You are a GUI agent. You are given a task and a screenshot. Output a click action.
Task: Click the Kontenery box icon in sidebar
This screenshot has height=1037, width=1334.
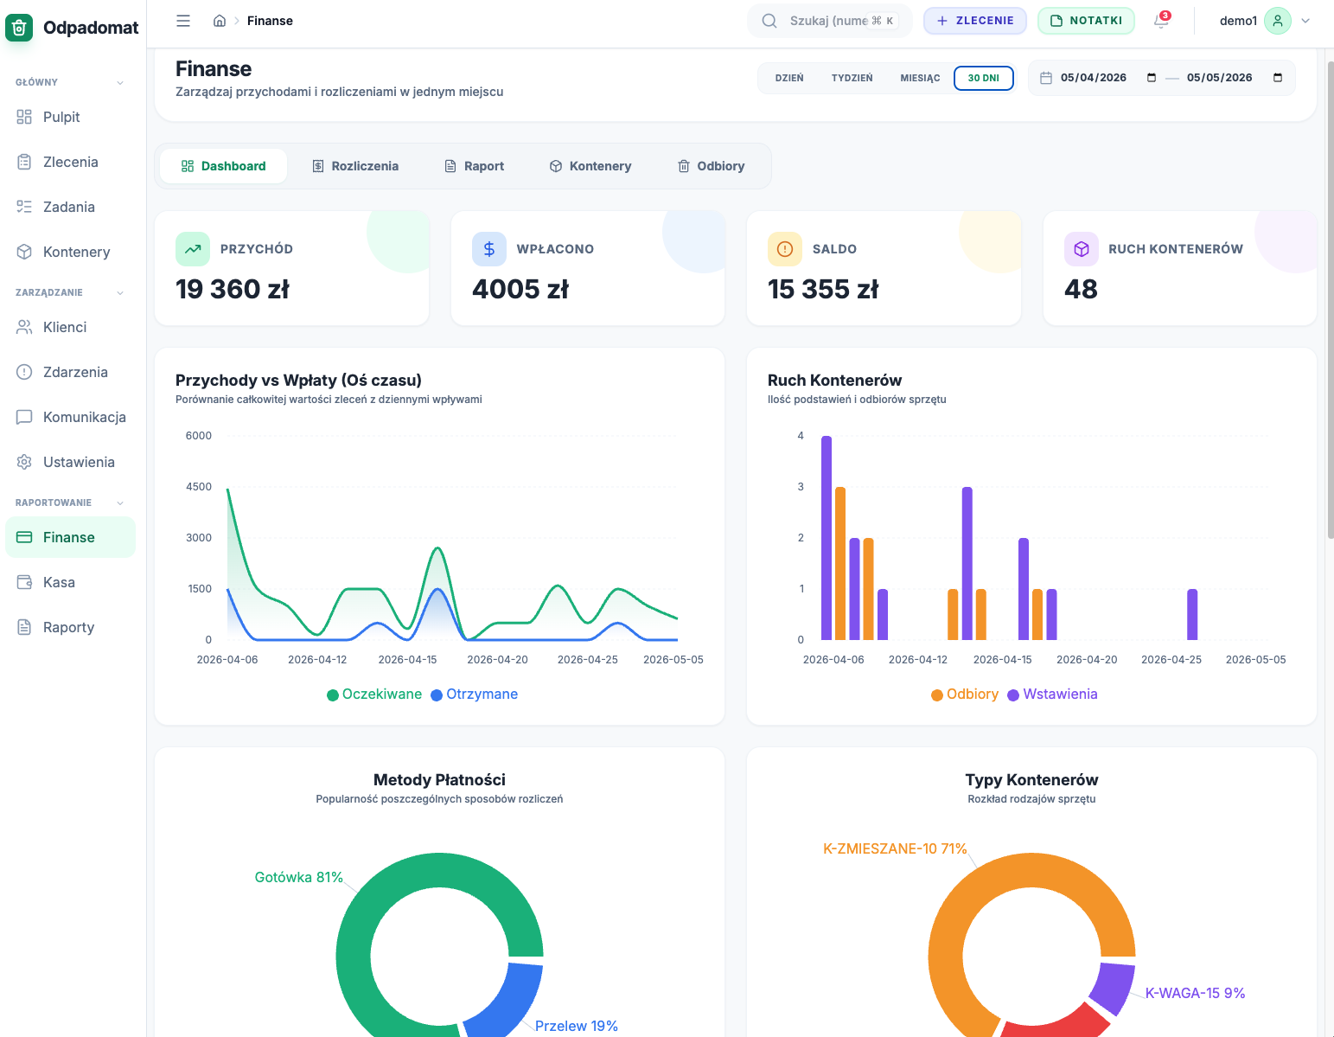[x=24, y=252]
